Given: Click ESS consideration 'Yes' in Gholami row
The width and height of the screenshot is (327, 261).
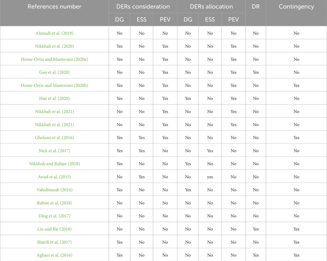Looking at the screenshot, I should coord(142,138).
